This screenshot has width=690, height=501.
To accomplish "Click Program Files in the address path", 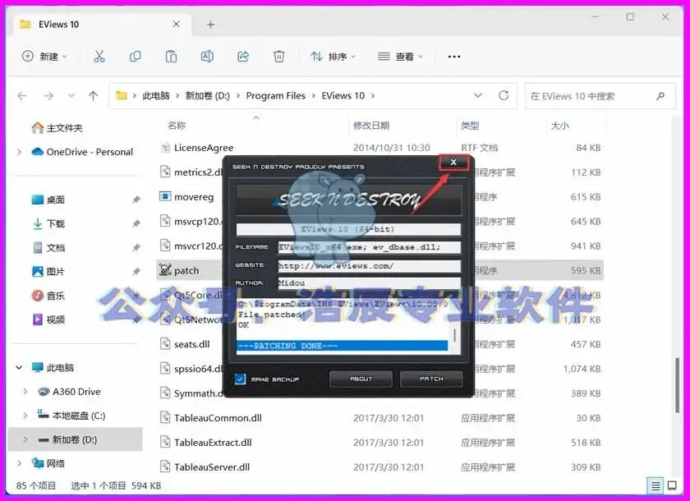I will click(x=275, y=95).
